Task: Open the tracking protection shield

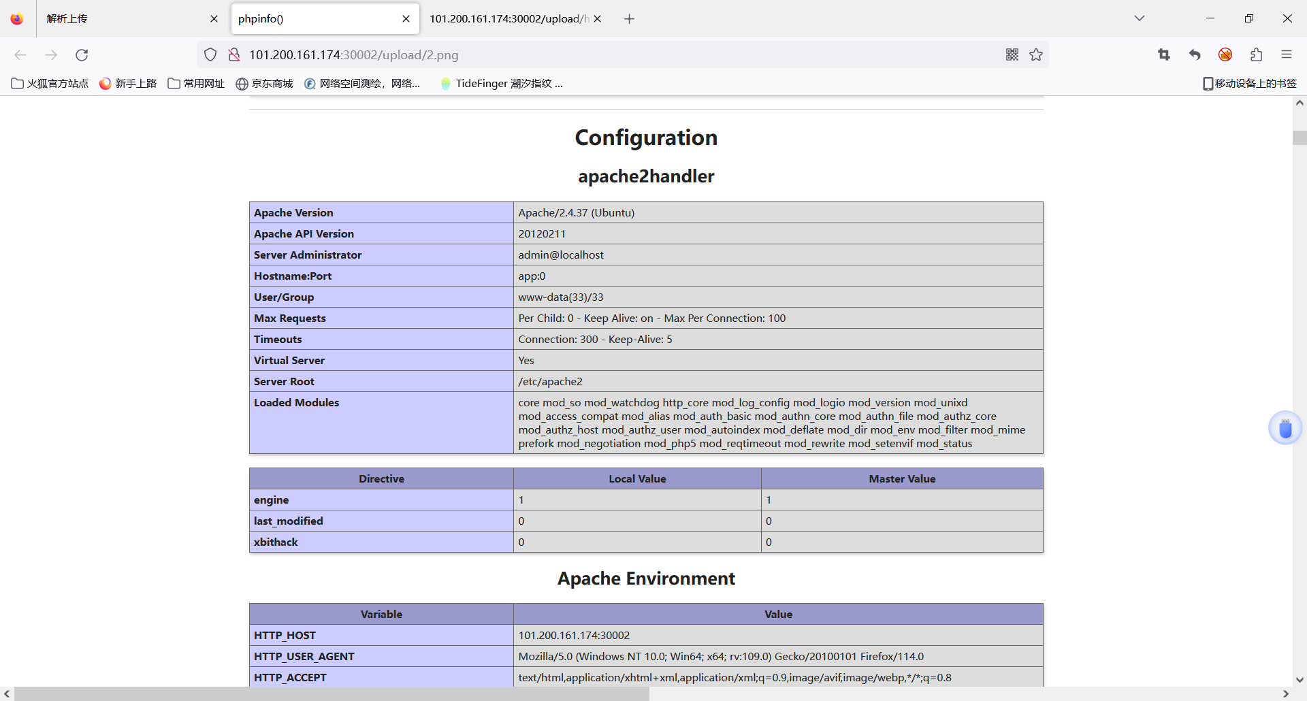Action: click(210, 54)
